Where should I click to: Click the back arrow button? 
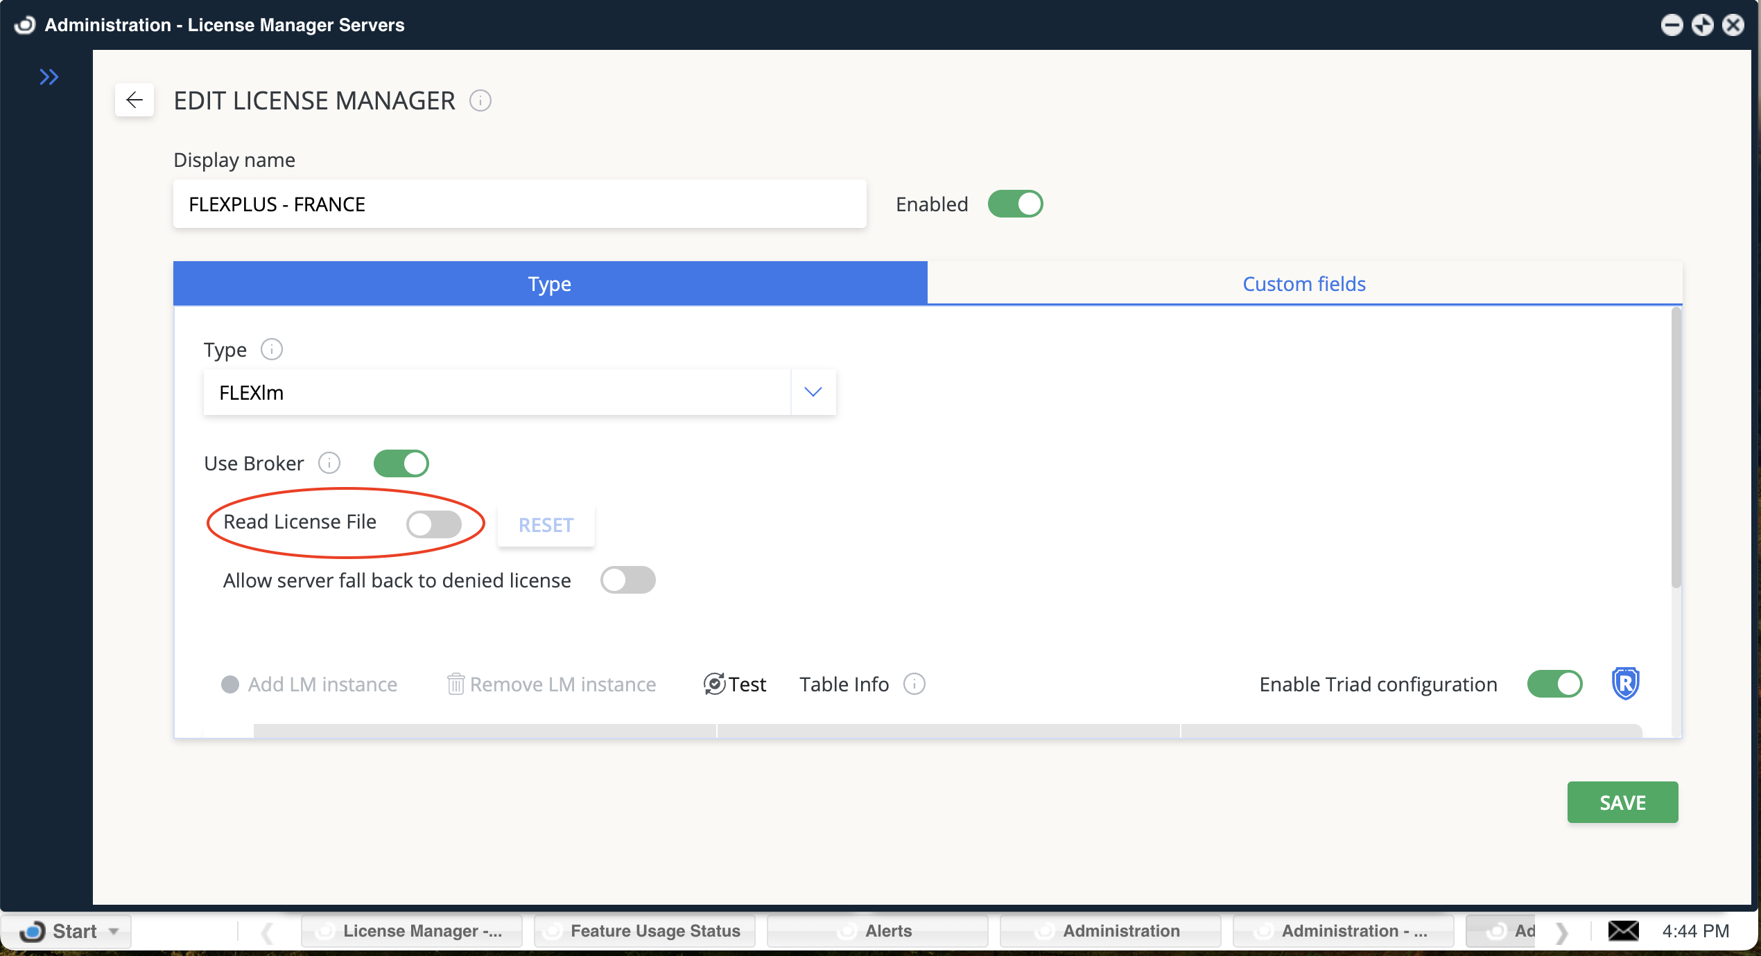(x=135, y=100)
